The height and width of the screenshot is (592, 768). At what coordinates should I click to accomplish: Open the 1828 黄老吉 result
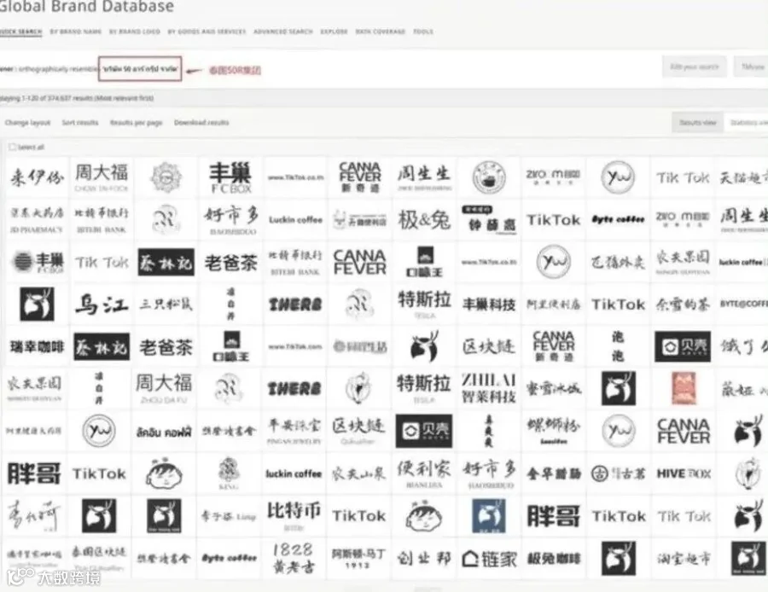pyautogui.click(x=294, y=558)
